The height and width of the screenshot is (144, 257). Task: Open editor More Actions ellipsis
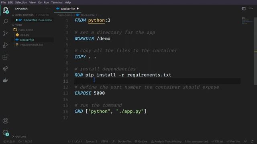click(251, 9)
